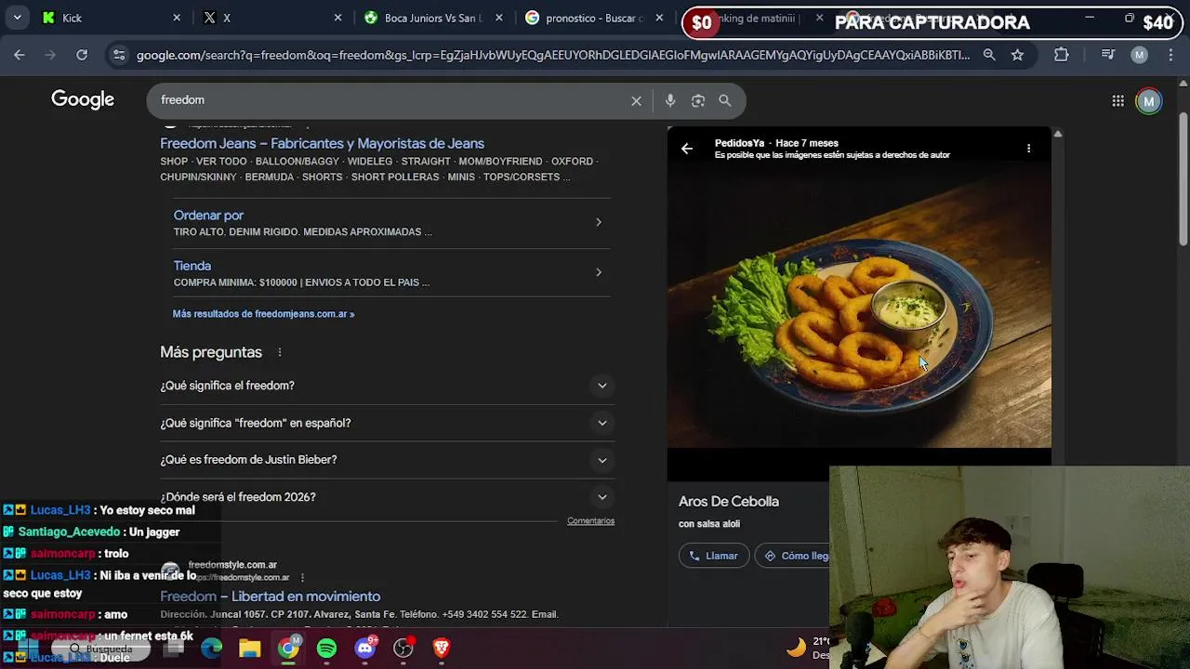
Task: Open the Chrome three-dot menu
Action: pos(1170,55)
